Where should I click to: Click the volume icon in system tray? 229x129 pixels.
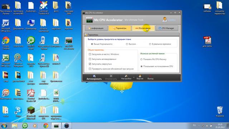pyautogui.click(x=207, y=126)
